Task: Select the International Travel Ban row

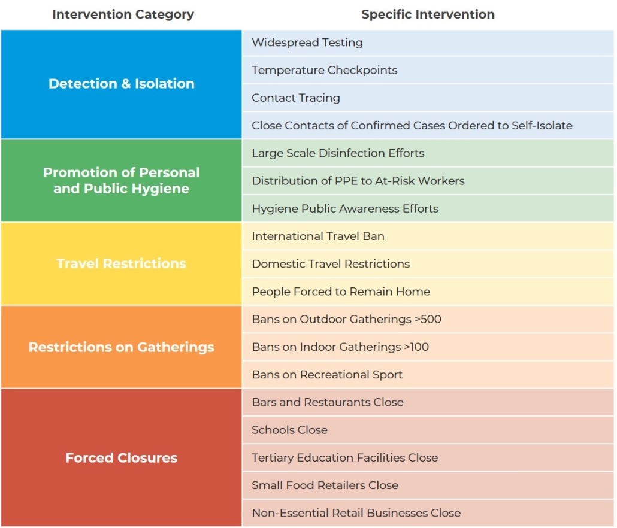Action: 428,236
